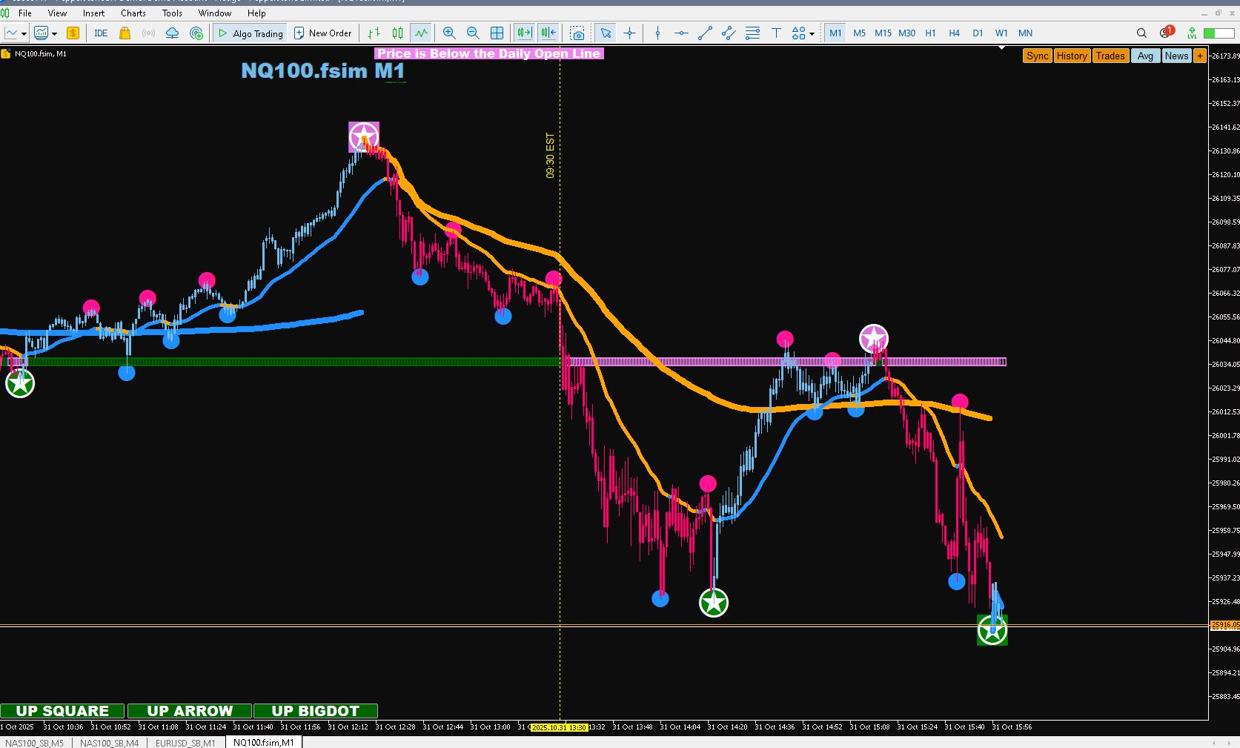Click the New Order button
Viewport: 1240px width, 748px height.
(x=323, y=33)
